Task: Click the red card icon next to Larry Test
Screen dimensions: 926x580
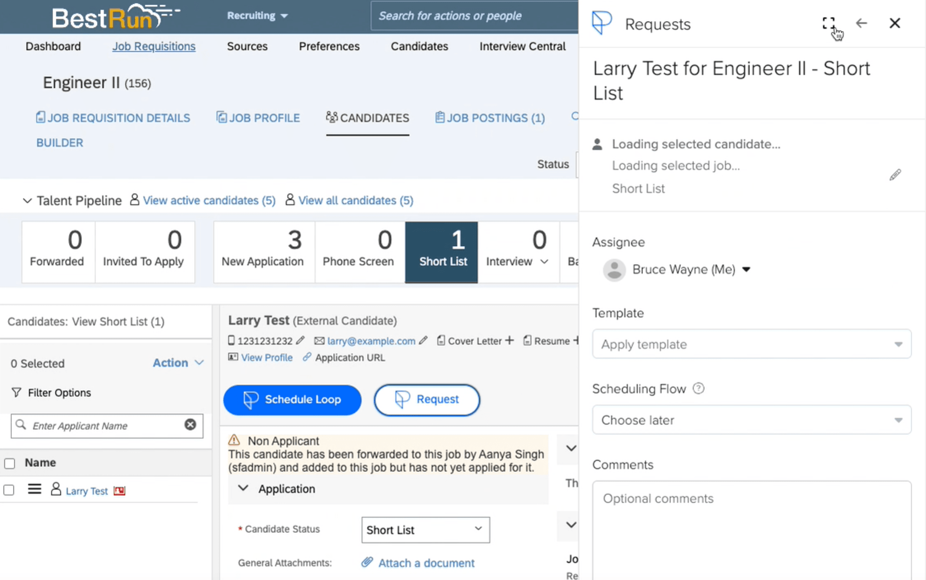Action: [x=119, y=491]
